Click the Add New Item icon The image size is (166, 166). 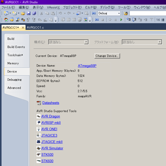click(15, 13)
